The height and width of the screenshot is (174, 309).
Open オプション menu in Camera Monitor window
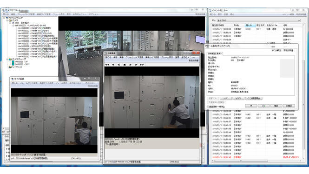point(93,14)
